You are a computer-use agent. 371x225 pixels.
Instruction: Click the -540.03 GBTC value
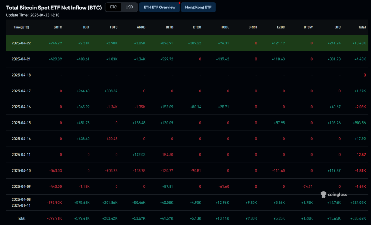pyautogui.click(x=55, y=170)
